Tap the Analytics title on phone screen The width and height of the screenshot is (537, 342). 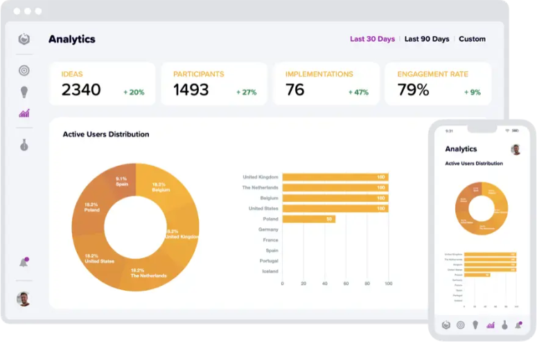click(x=461, y=149)
